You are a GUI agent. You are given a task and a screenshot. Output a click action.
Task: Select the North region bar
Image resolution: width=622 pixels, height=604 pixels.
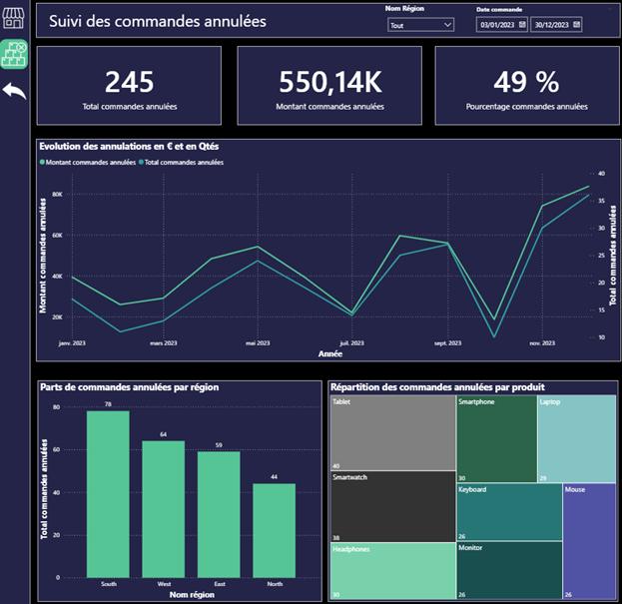coord(274,529)
